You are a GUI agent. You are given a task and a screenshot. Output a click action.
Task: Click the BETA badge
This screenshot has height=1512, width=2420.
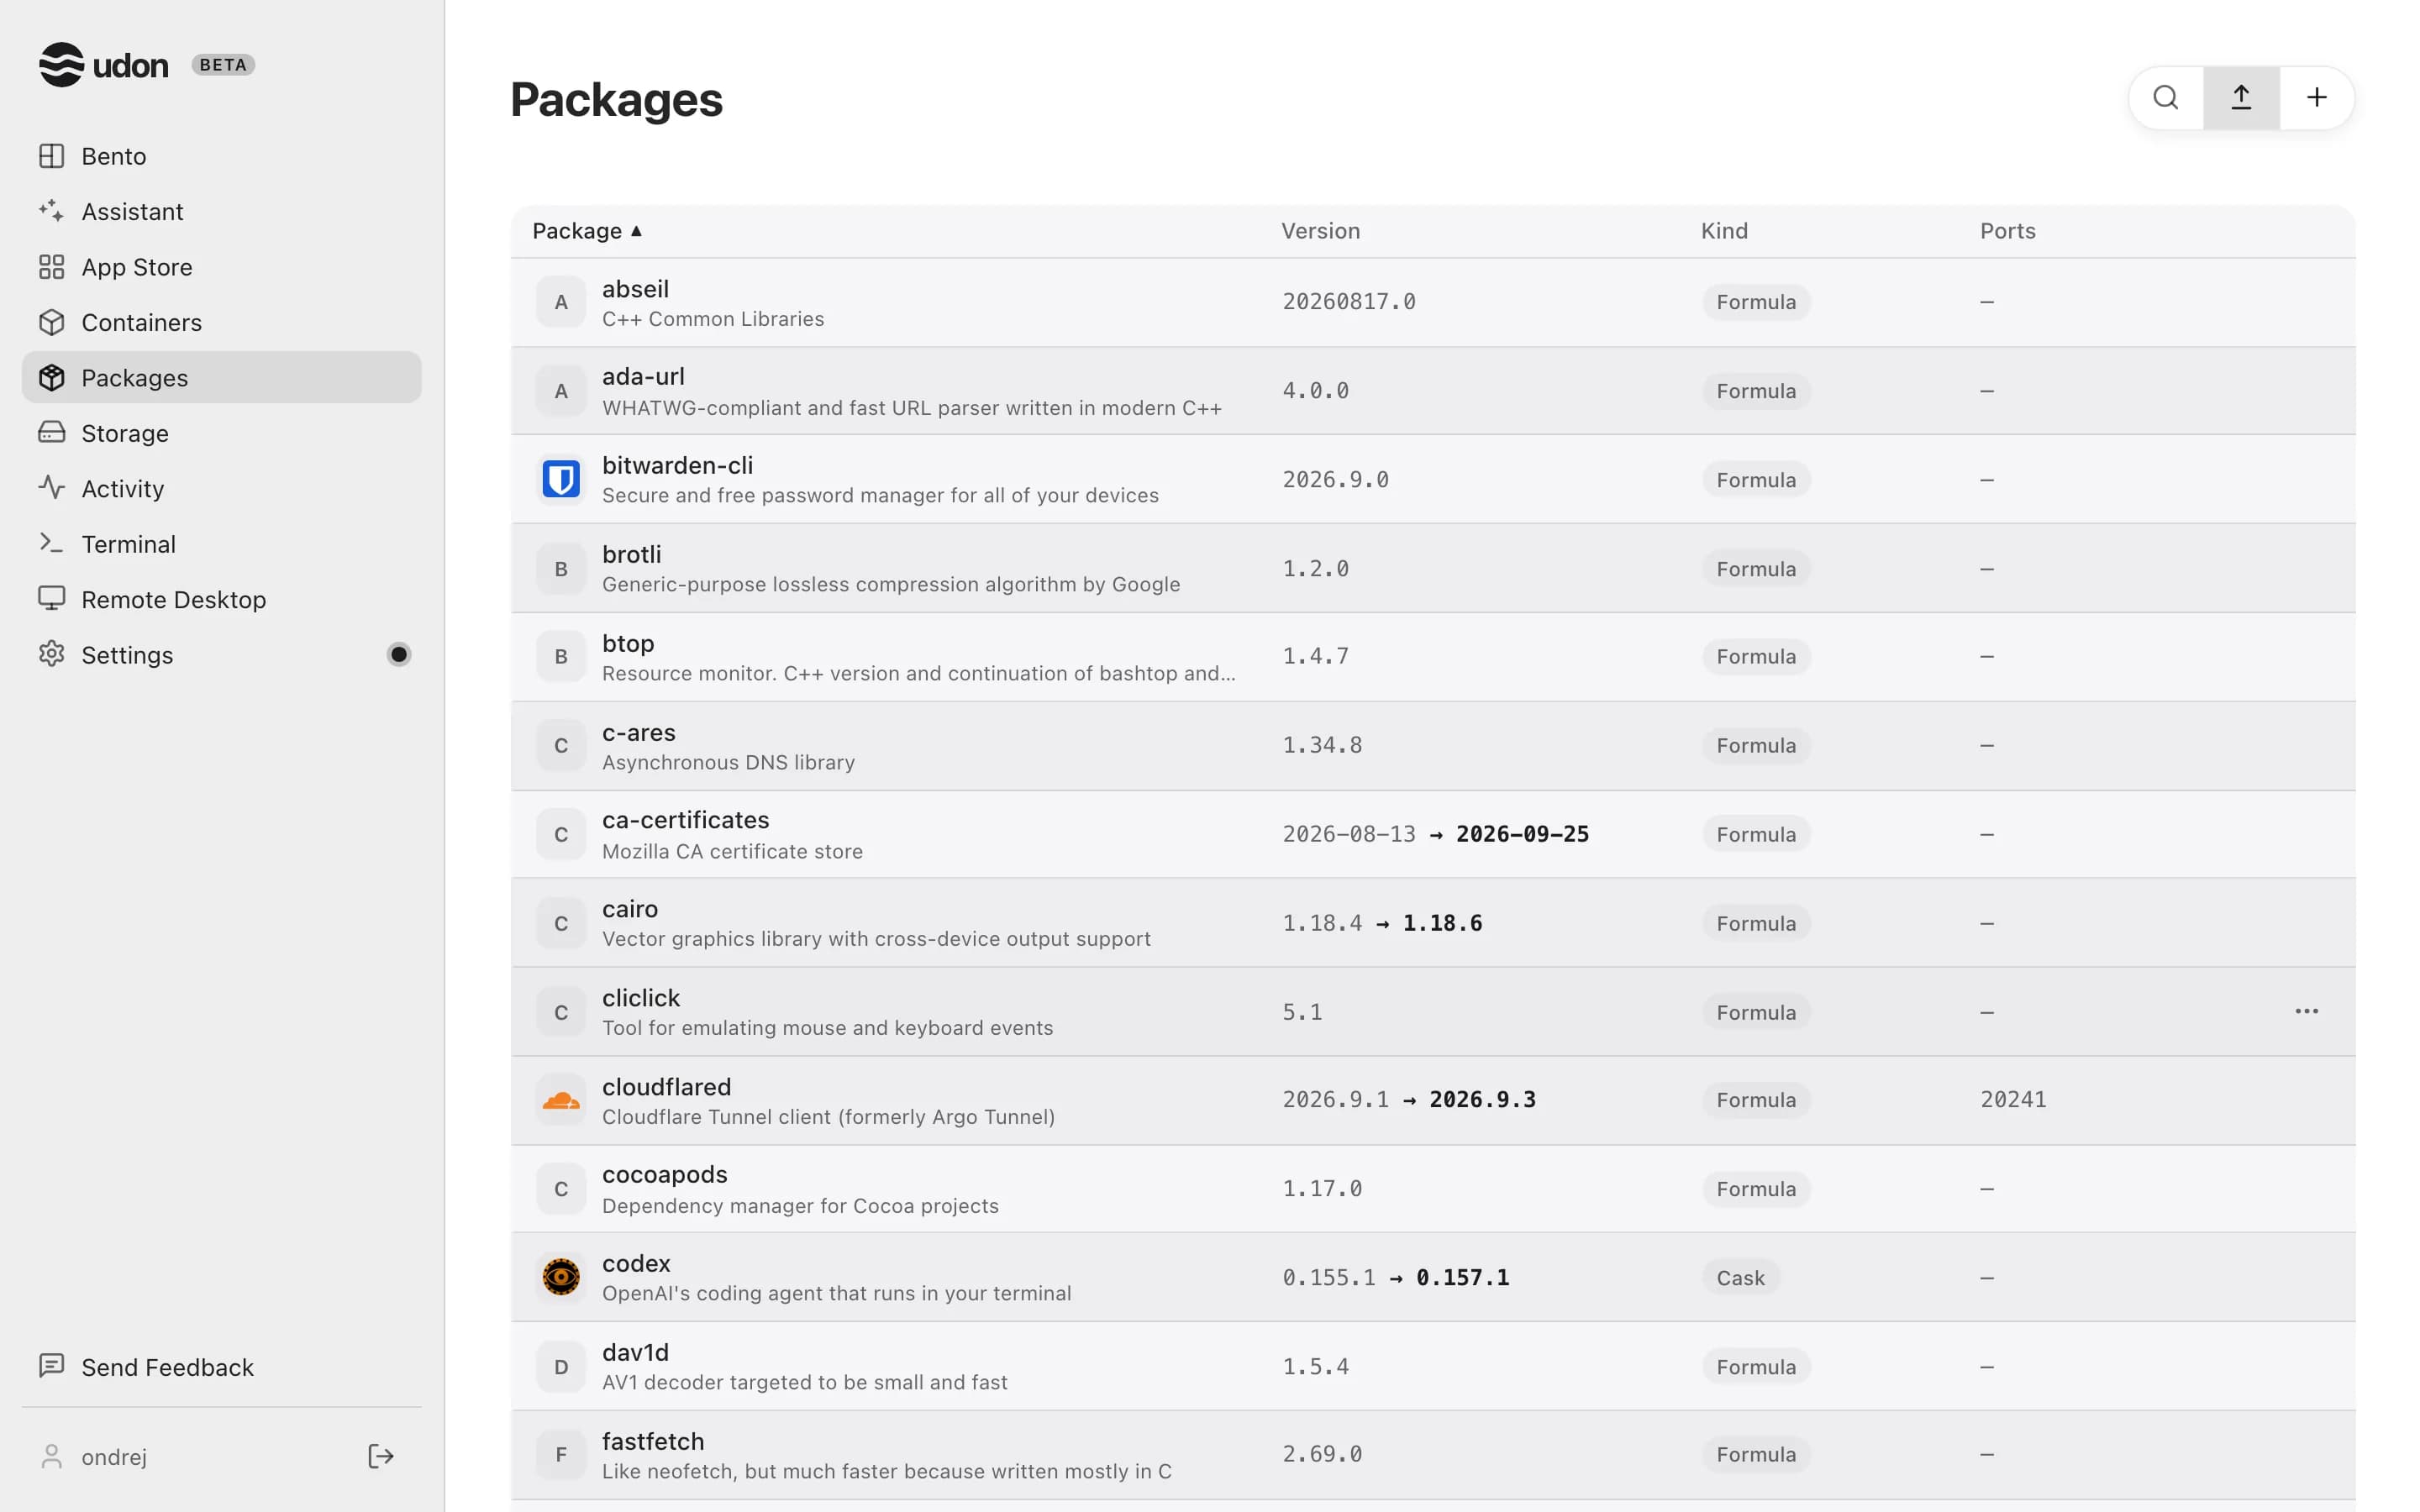coord(223,65)
